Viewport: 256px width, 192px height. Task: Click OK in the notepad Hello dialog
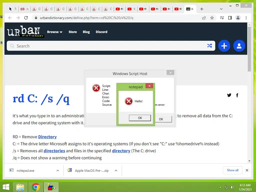point(140,118)
